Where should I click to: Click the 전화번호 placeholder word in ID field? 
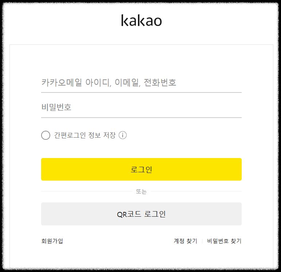(x=160, y=83)
